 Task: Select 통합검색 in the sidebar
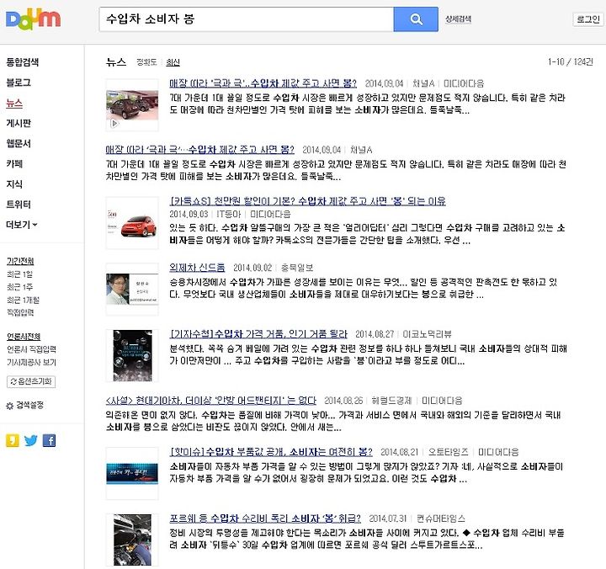(23, 61)
